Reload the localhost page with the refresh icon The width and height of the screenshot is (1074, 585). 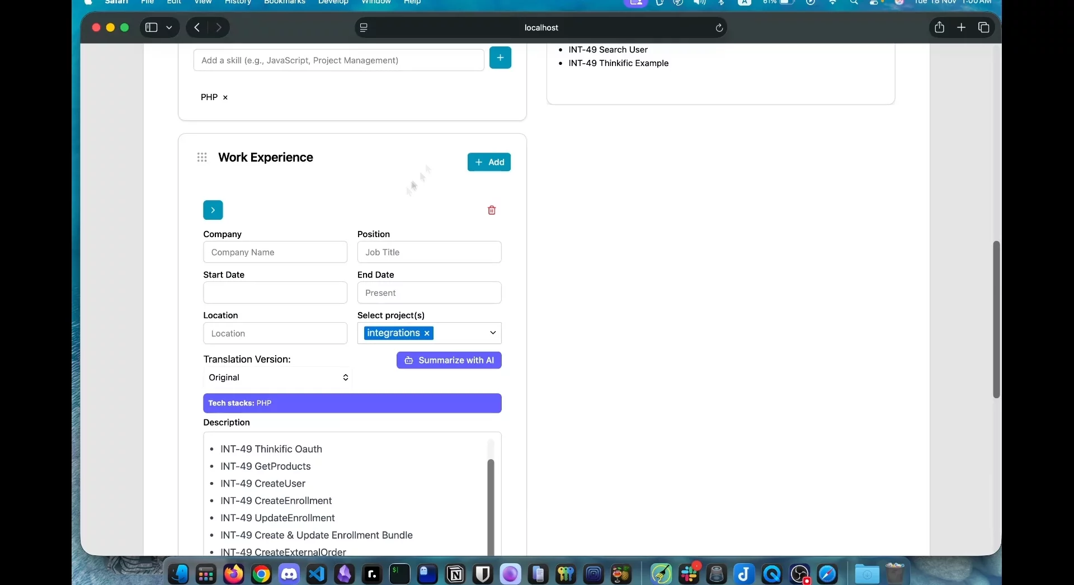[x=719, y=27]
